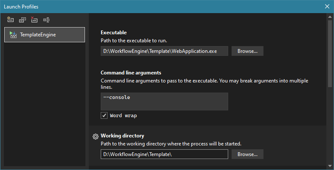Click the rename selected profile icon
The image size is (334, 170).
[46, 19]
